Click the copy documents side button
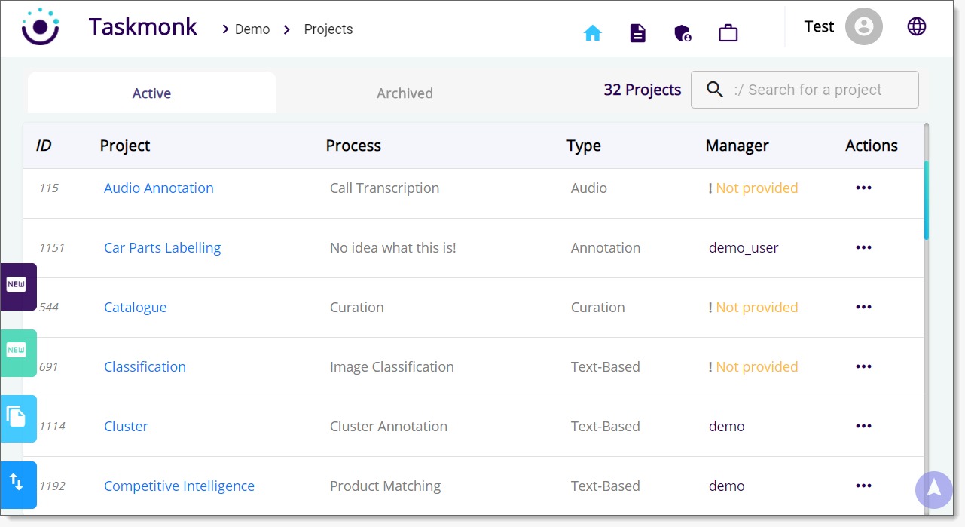Image resolution: width=965 pixels, height=527 pixels. tap(17, 418)
